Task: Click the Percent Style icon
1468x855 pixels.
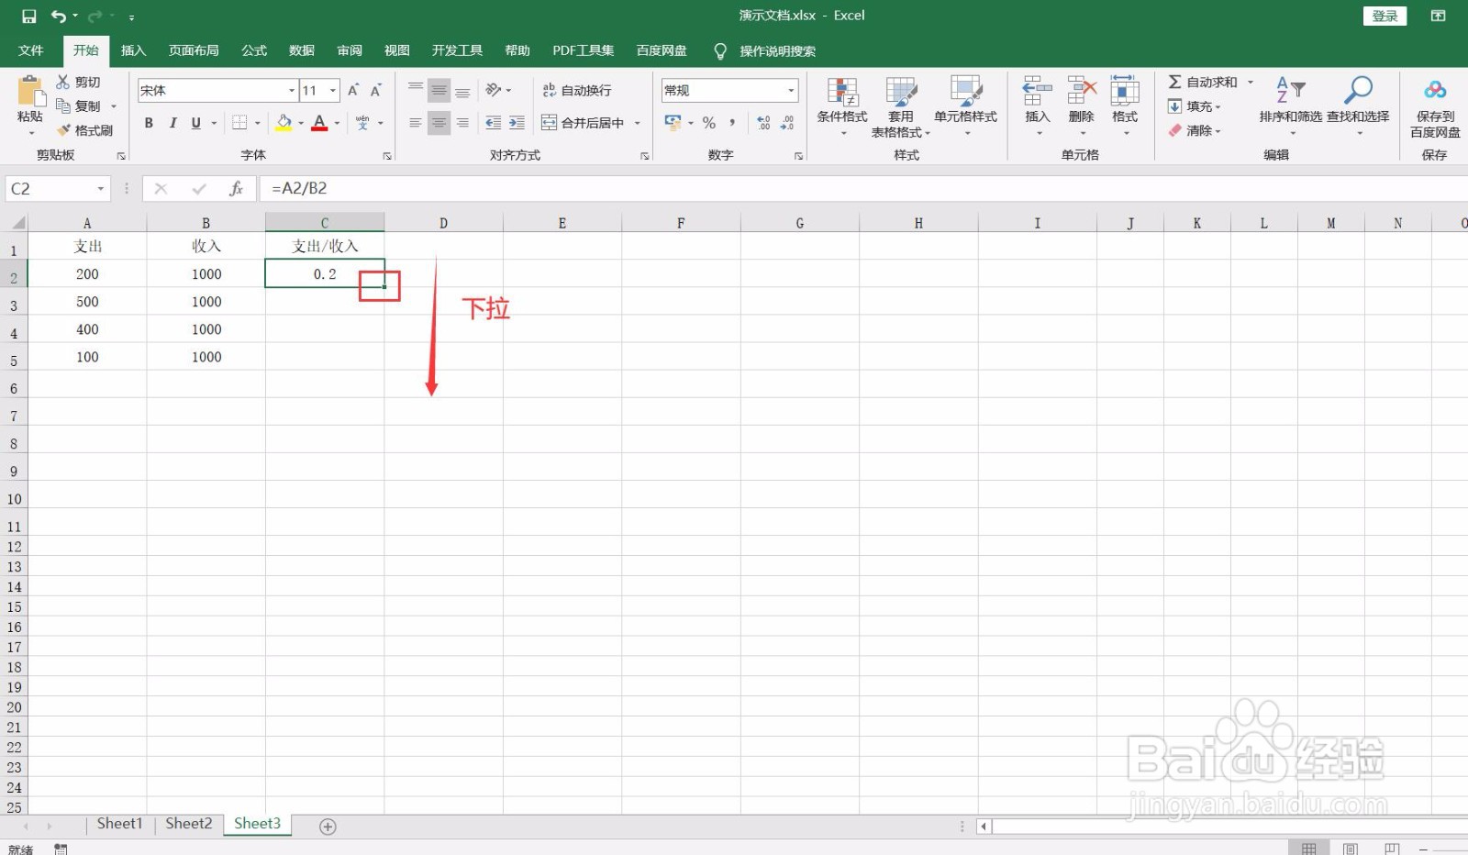Action: point(709,123)
